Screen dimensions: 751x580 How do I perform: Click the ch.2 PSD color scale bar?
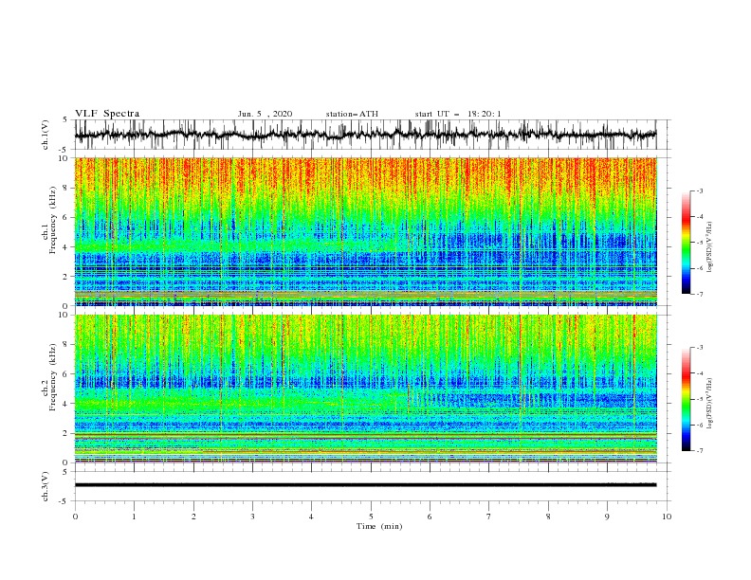(x=686, y=399)
